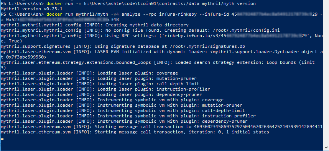Click 'Loading laser plugin: dependency-pruner' line
The height and width of the screenshot is (151, 329).
[x=101, y=94]
